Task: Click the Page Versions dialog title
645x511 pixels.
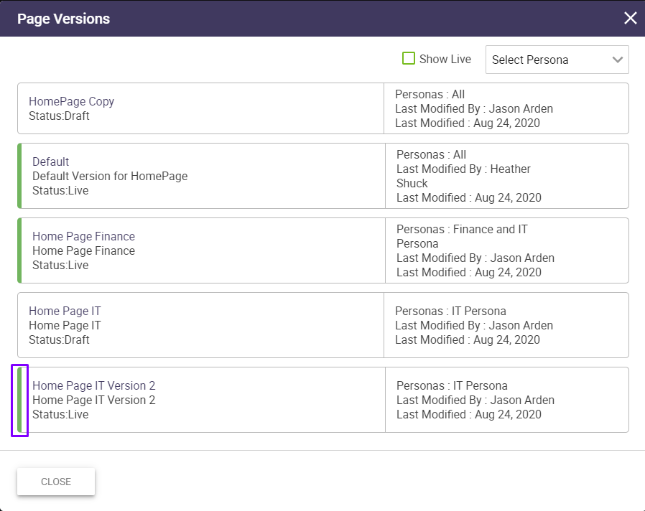Action: tap(63, 19)
